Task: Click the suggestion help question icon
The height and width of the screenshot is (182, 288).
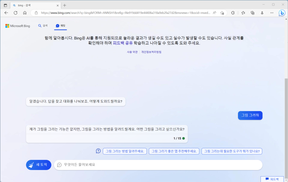Action: [x=98, y=151]
